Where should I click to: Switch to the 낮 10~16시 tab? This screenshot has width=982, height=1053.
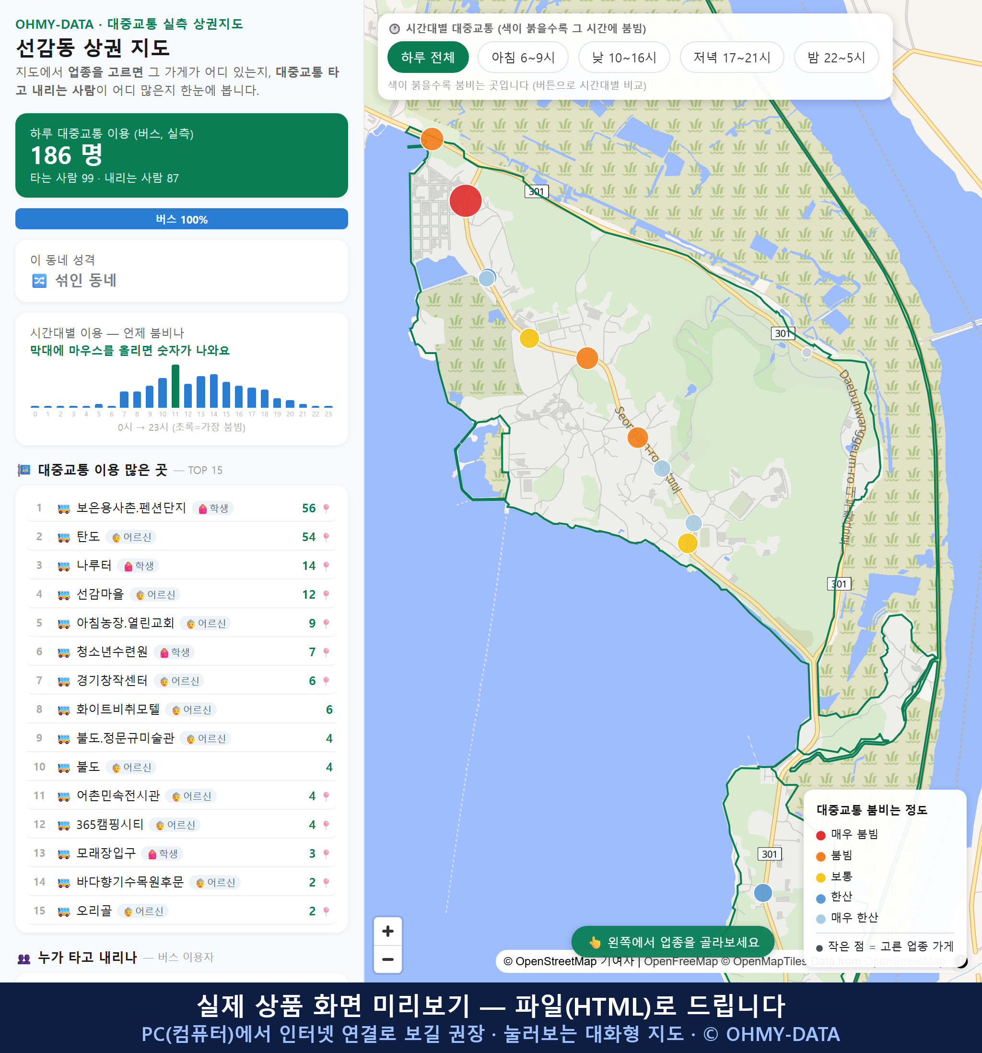624,57
